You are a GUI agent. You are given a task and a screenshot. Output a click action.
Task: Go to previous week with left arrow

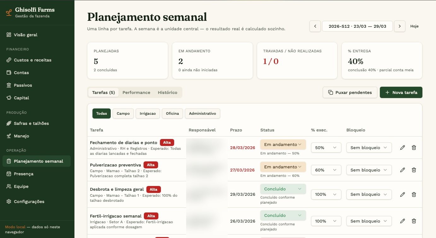[x=315, y=26]
